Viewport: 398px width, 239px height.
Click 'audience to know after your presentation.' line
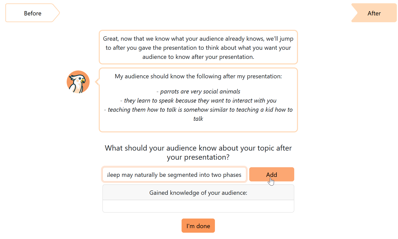[198, 57]
